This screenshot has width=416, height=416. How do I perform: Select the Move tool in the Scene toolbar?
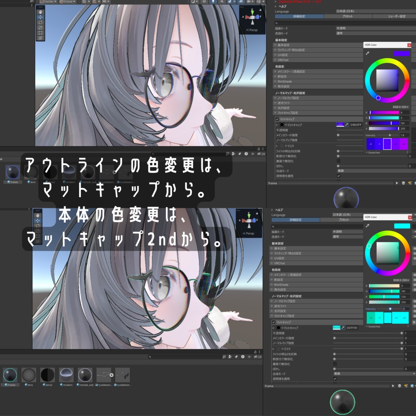tap(40, 17)
